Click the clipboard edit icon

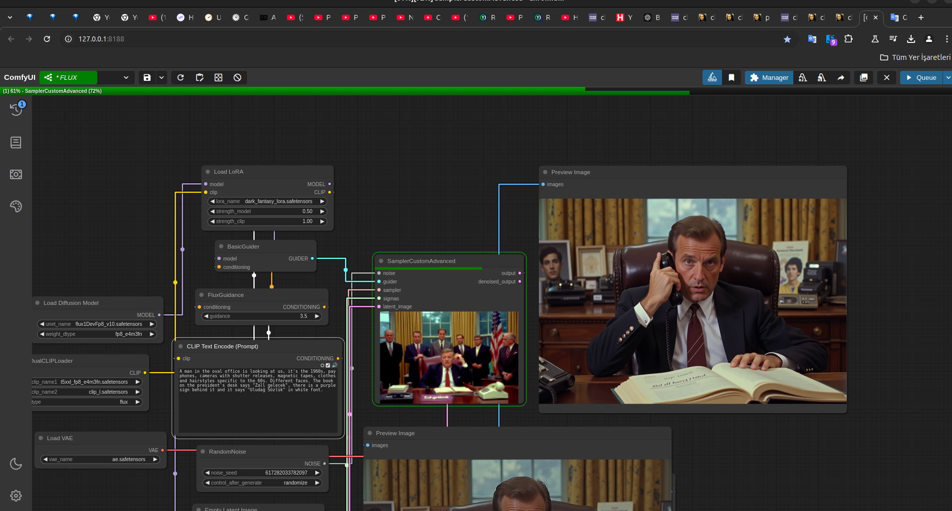click(x=200, y=77)
